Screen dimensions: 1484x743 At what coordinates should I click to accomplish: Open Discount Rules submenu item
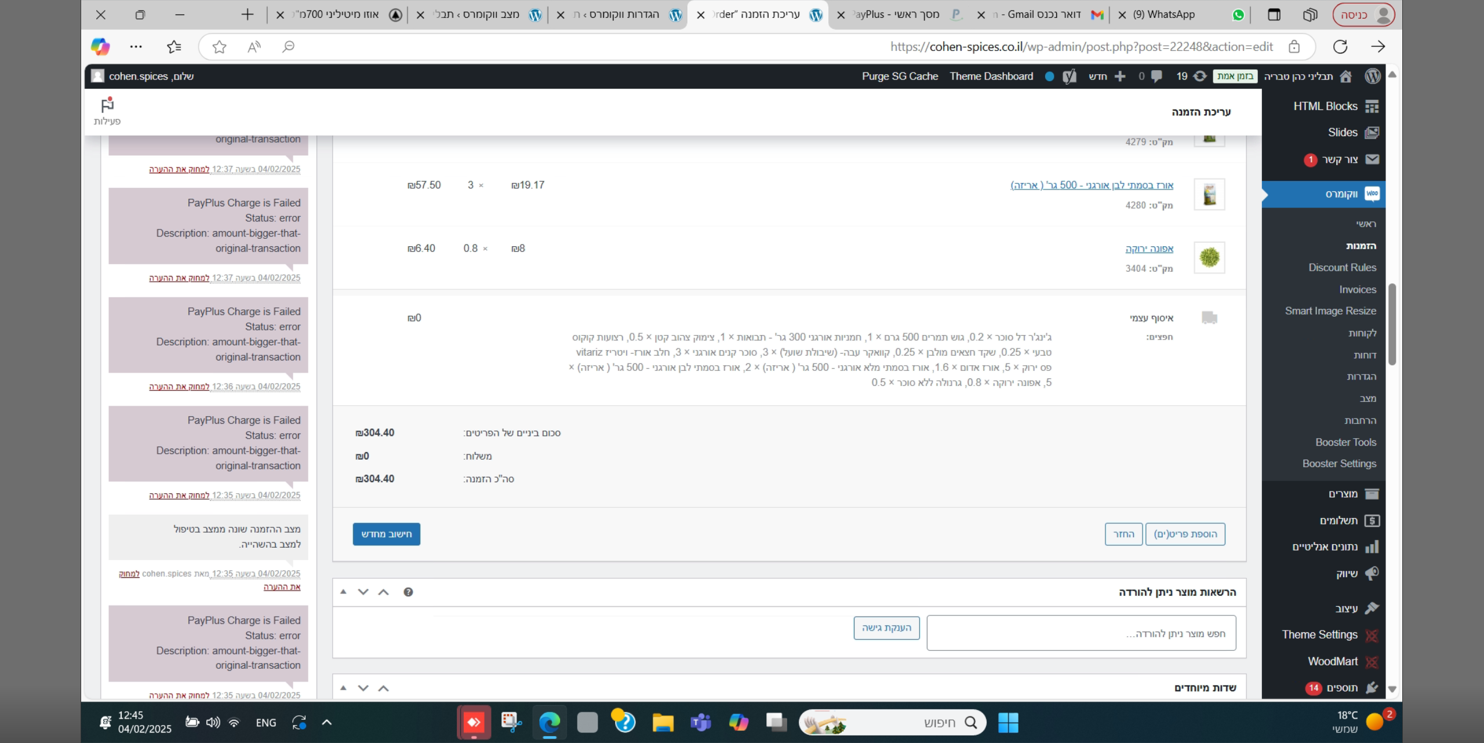(x=1341, y=267)
